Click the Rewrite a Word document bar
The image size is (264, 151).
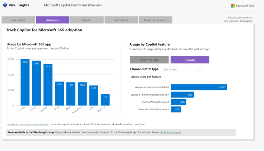(176, 110)
